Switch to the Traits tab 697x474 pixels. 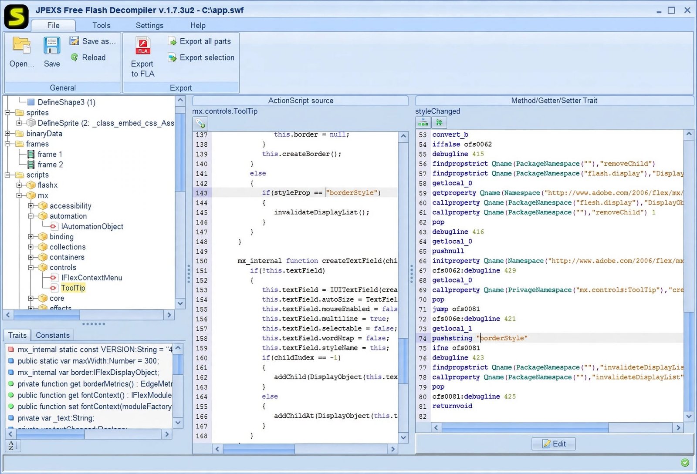tap(17, 335)
